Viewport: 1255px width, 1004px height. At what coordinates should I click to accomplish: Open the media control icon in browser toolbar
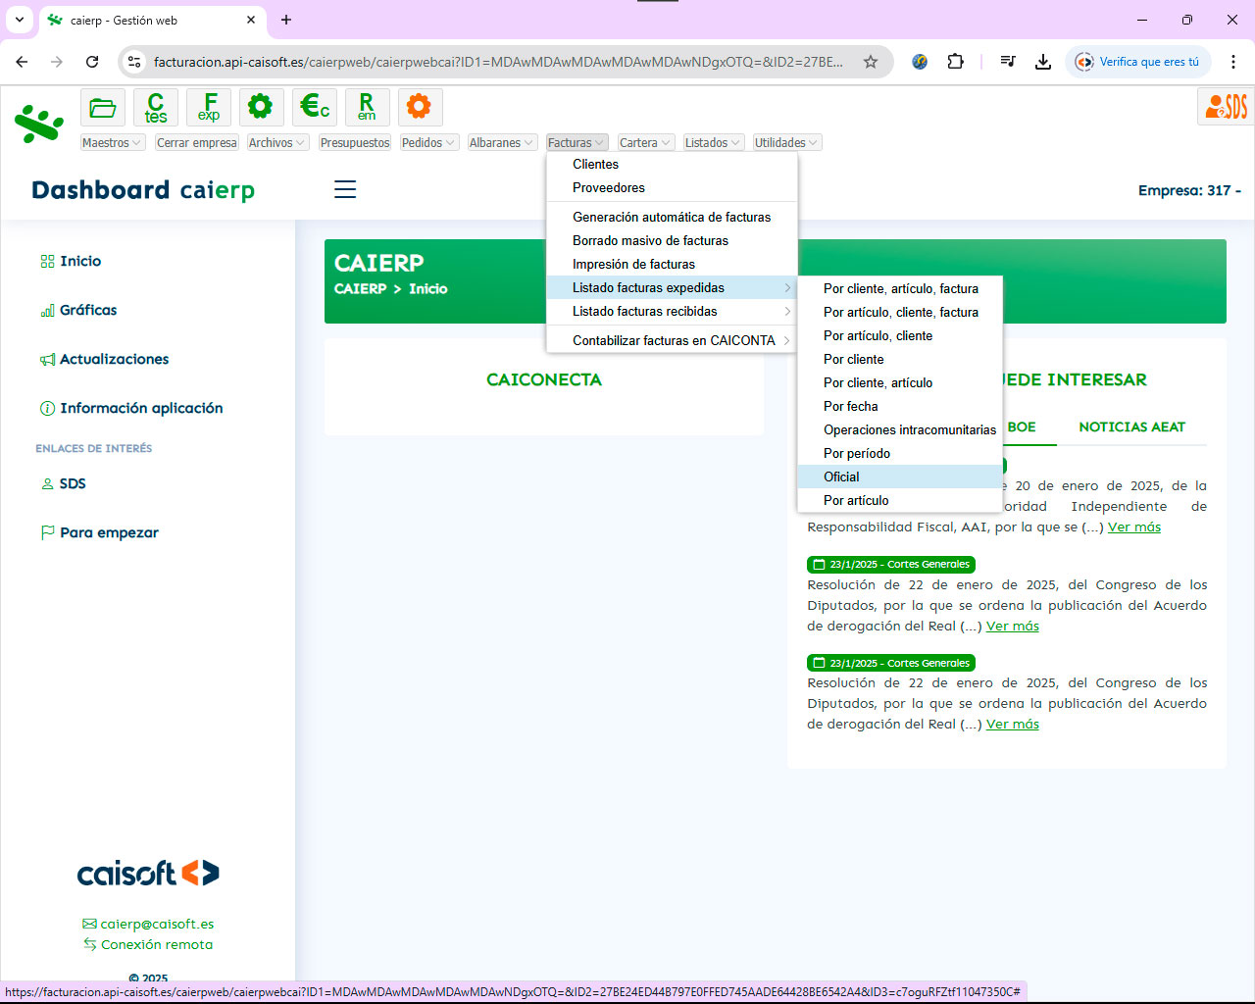click(x=1008, y=62)
